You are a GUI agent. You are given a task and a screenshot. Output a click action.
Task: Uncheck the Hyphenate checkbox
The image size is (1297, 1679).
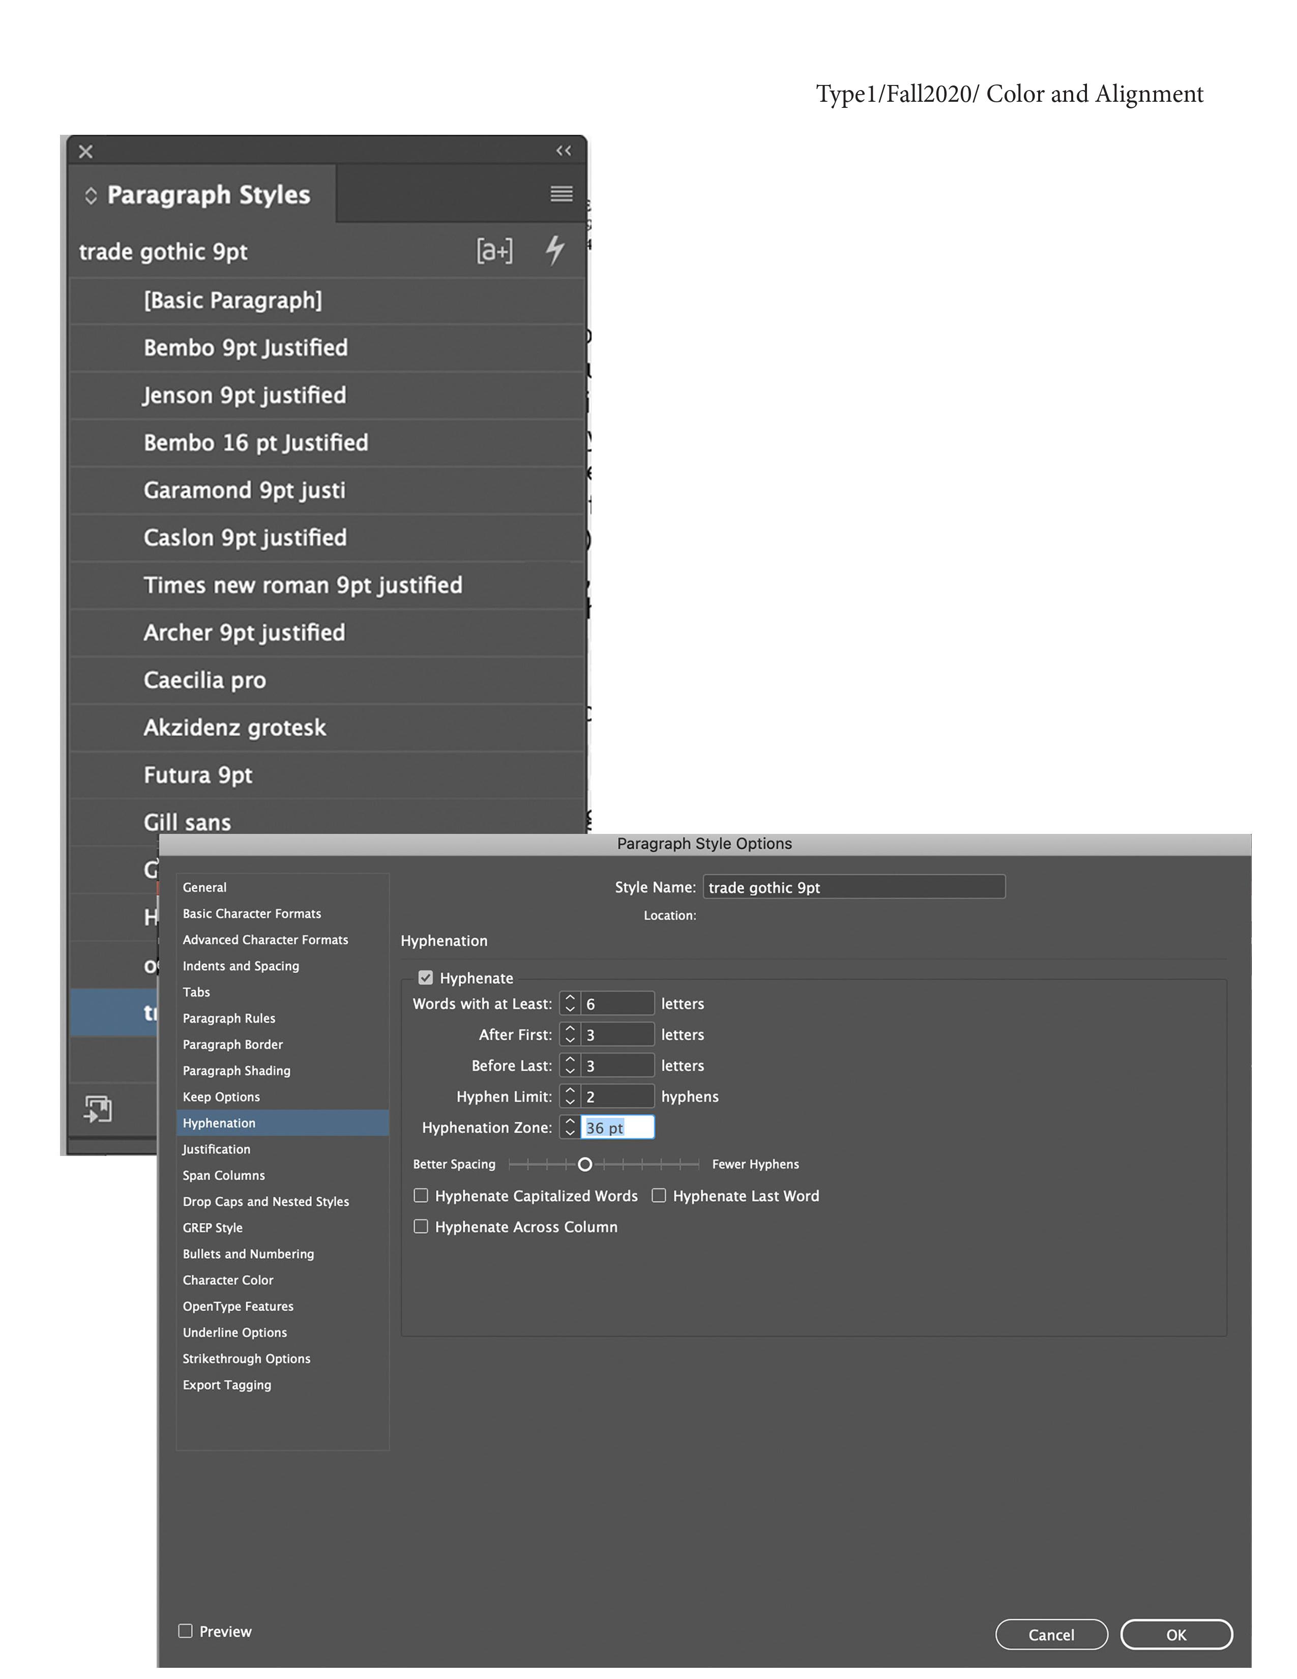click(x=425, y=977)
